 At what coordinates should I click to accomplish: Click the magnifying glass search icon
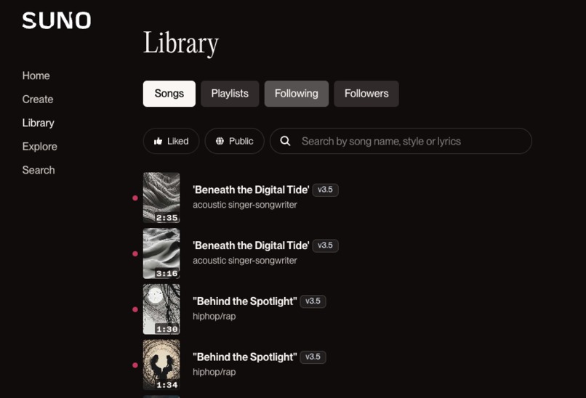click(x=285, y=141)
